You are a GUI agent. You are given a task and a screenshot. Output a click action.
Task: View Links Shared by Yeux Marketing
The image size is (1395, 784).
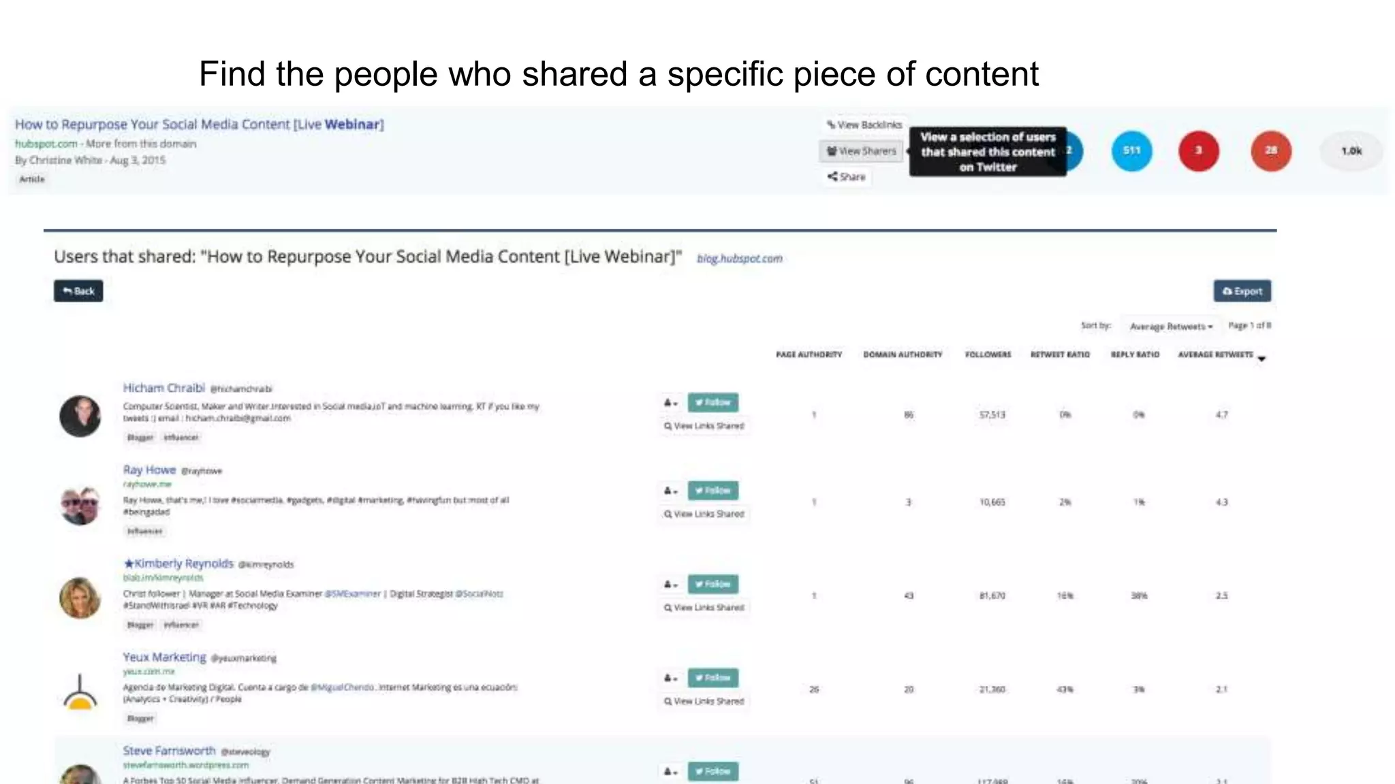tap(704, 701)
